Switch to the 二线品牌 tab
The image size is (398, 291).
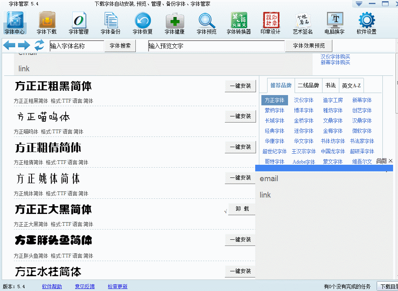point(309,85)
